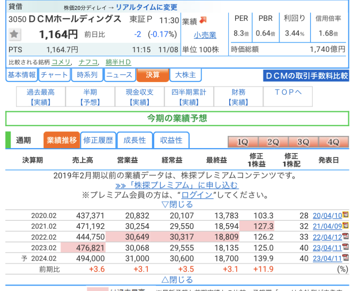Viewport: 352px width, 291px height.
Task: Click highlighted net profit 18,809
Action: [x=226, y=237]
